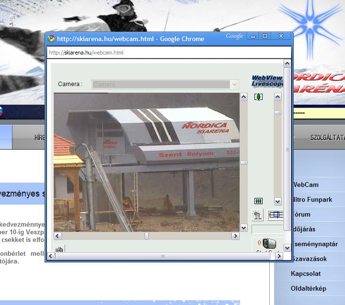The height and width of the screenshot is (305, 345).
Task: Click the pan left arrow under video
Action: pyautogui.click(x=57, y=236)
